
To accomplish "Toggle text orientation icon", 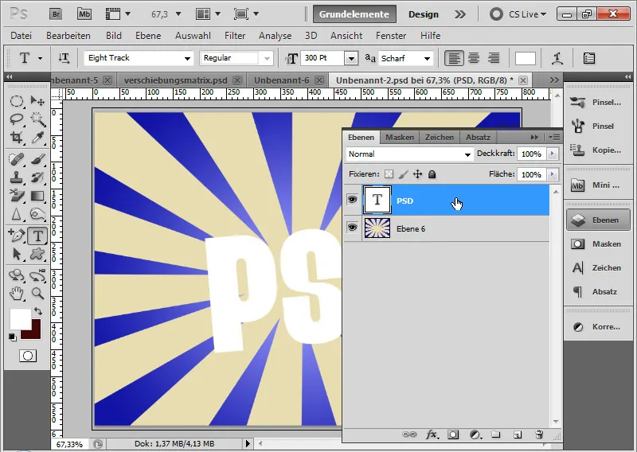I will click(x=64, y=58).
